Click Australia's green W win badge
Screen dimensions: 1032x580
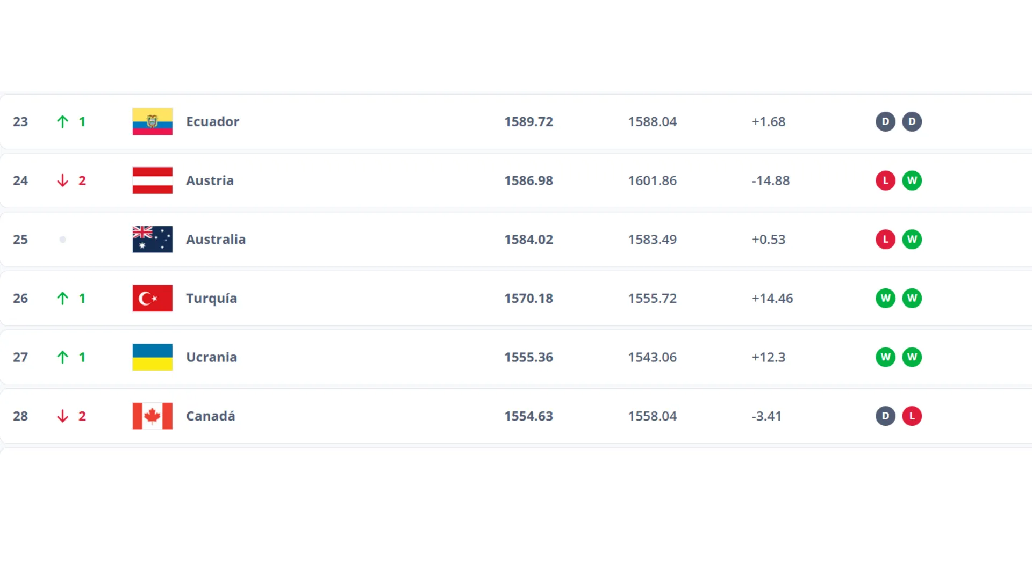912,240
